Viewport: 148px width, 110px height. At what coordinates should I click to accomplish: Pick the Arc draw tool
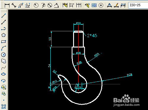(4, 48)
